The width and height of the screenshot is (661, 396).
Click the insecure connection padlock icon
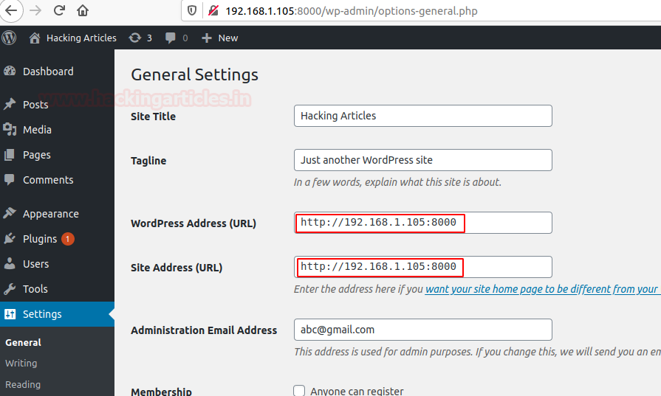click(x=213, y=10)
